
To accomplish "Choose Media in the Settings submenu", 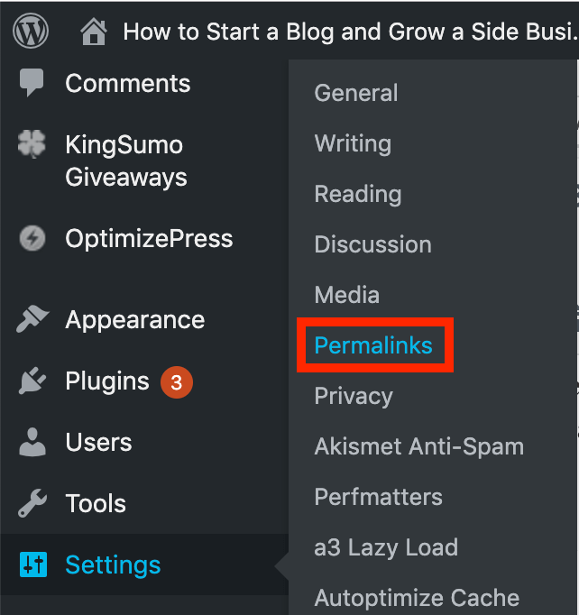I will click(346, 295).
